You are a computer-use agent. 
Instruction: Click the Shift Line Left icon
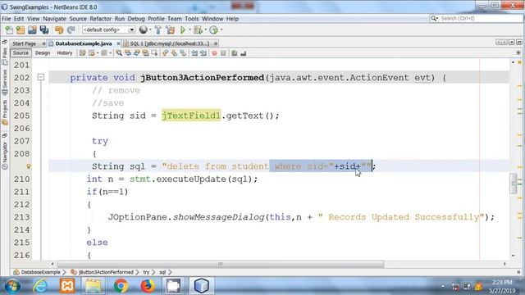[194, 52]
